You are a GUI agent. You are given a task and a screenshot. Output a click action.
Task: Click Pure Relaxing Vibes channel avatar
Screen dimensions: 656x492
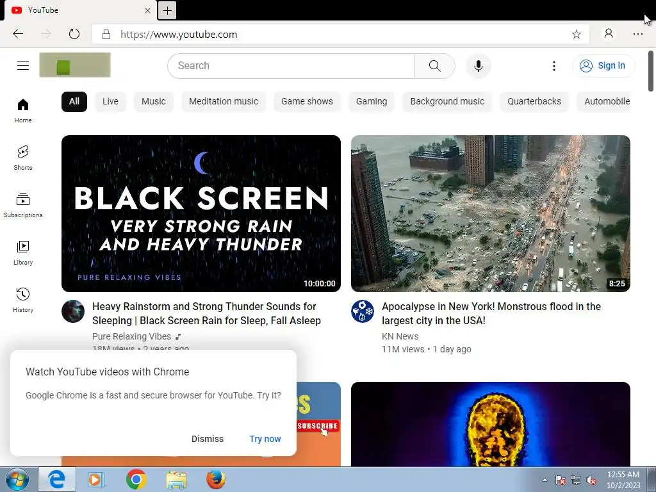[x=73, y=311]
